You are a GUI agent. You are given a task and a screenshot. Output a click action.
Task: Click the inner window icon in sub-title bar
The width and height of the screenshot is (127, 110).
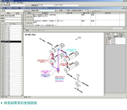(1, 8)
